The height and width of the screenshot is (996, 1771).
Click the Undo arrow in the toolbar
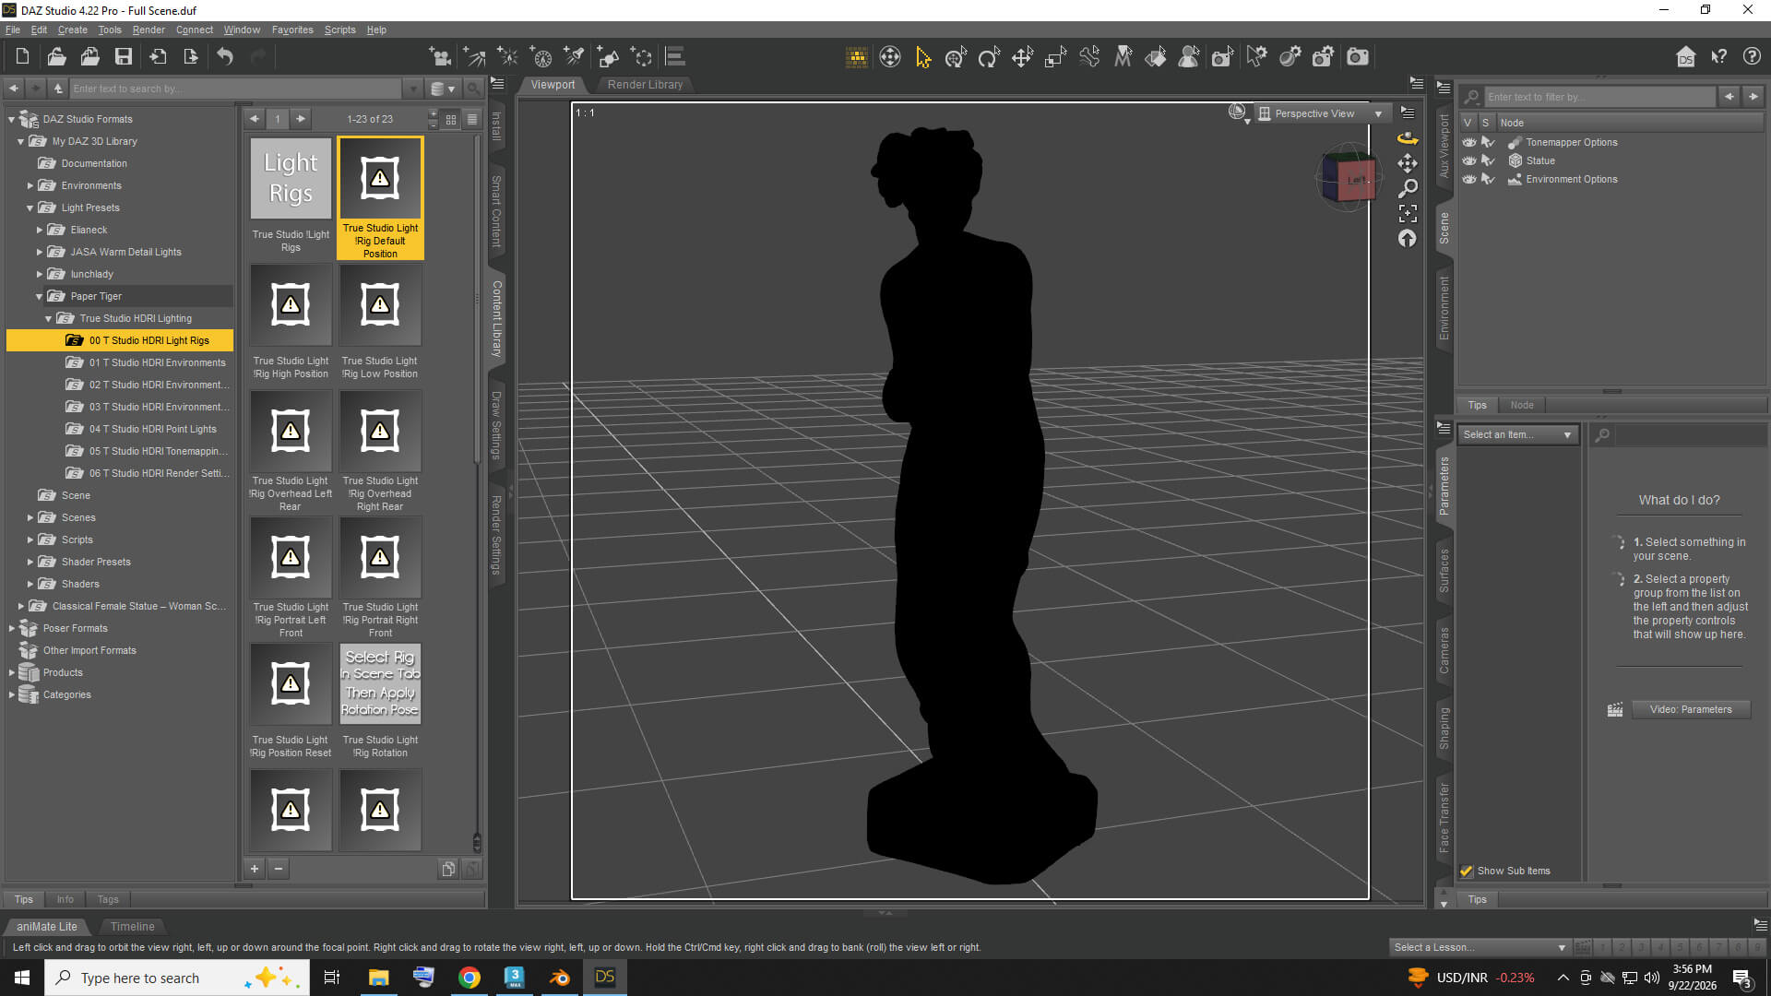pyautogui.click(x=225, y=57)
